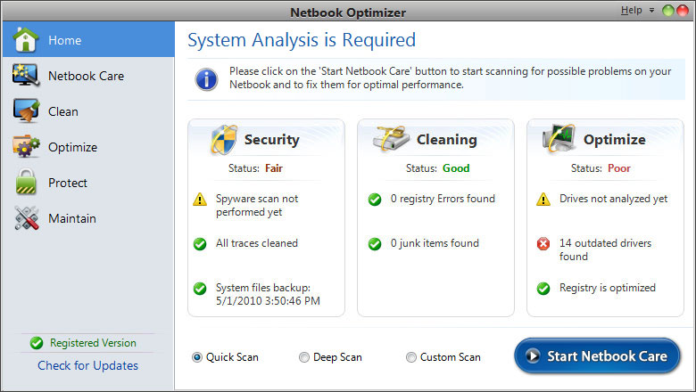696x392 pixels.
Task: Choose the Custom Scan radio button
Action: pos(411,357)
